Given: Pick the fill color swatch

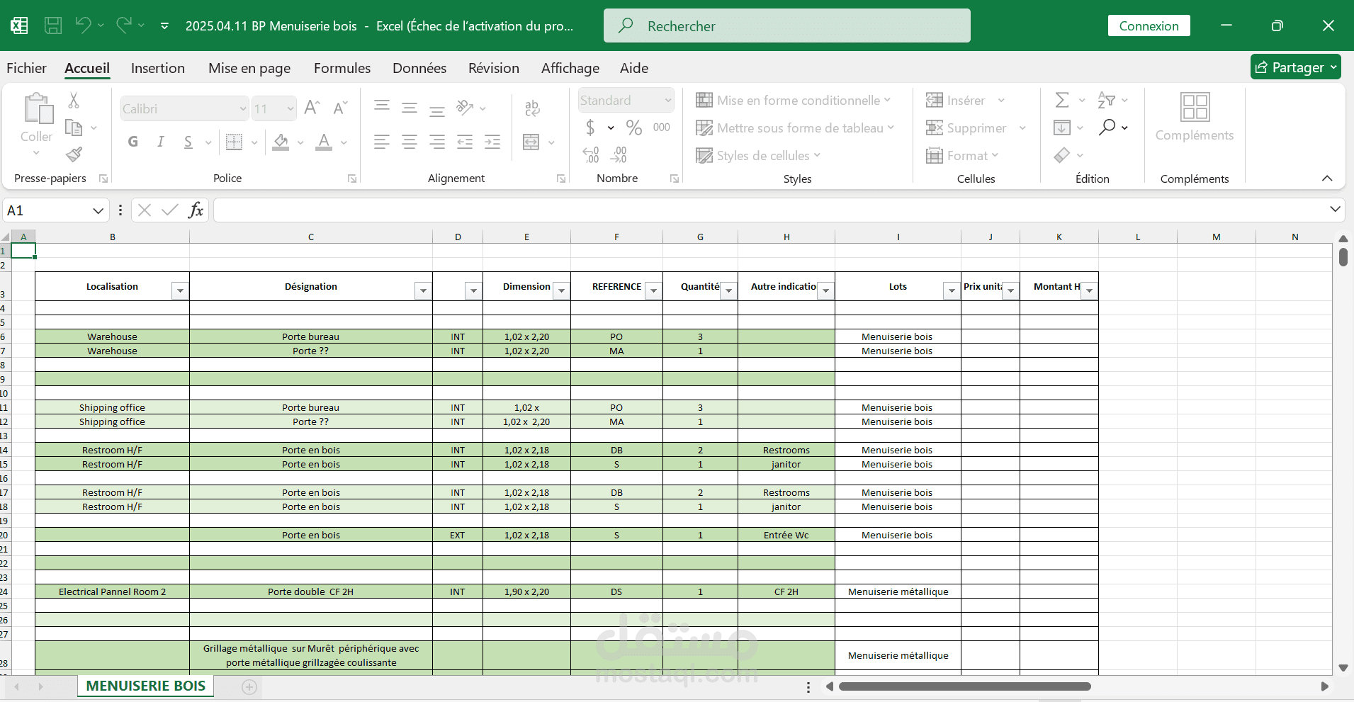Looking at the screenshot, I should pyautogui.click(x=280, y=142).
